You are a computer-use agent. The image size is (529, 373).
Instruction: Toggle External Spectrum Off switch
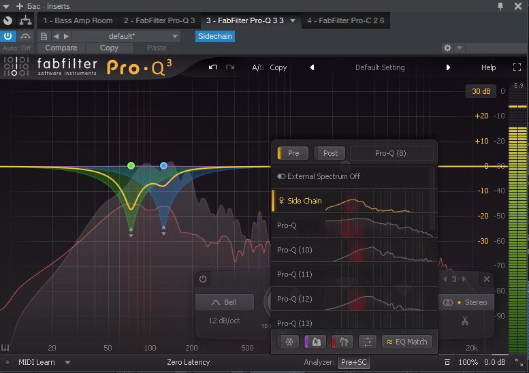point(281,176)
